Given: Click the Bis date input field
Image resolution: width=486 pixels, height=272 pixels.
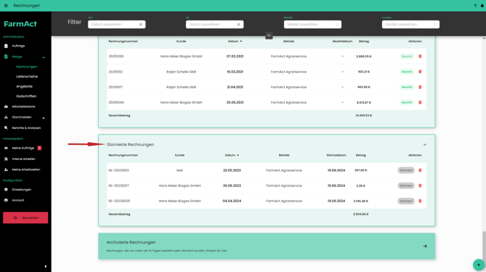Looking at the screenshot, I should tap(215, 25).
